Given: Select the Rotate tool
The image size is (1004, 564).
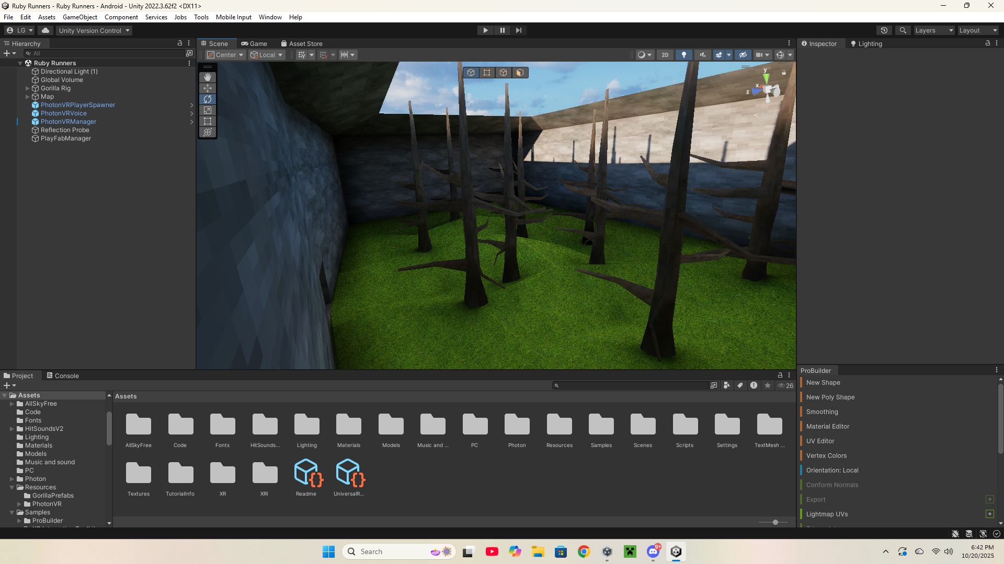Looking at the screenshot, I should pyautogui.click(x=208, y=99).
